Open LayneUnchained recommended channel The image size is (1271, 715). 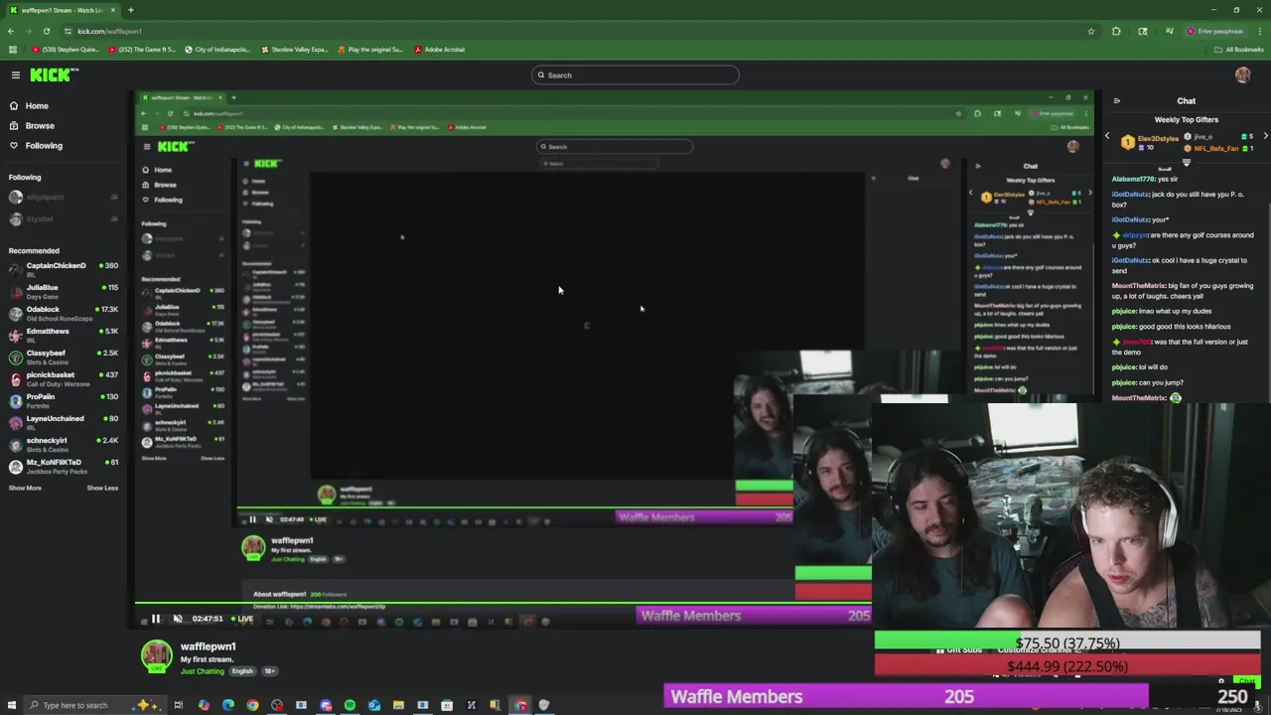coord(64,422)
